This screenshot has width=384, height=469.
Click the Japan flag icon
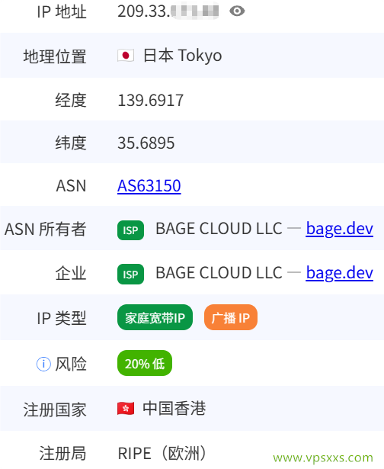pyautogui.click(x=126, y=56)
